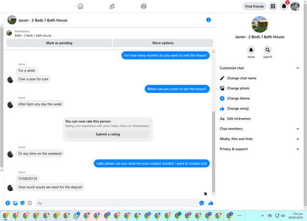Click the chat scrollbar down arrow
The image size is (307, 221).
213,194
